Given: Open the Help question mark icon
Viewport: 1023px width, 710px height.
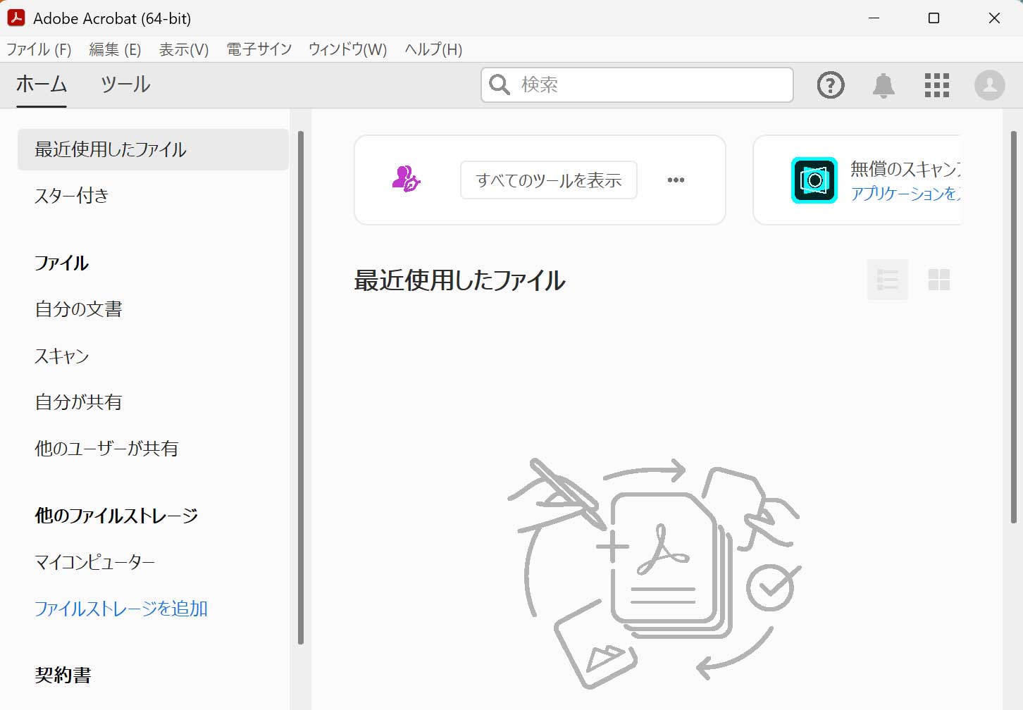Looking at the screenshot, I should pyautogui.click(x=831, y=85).
